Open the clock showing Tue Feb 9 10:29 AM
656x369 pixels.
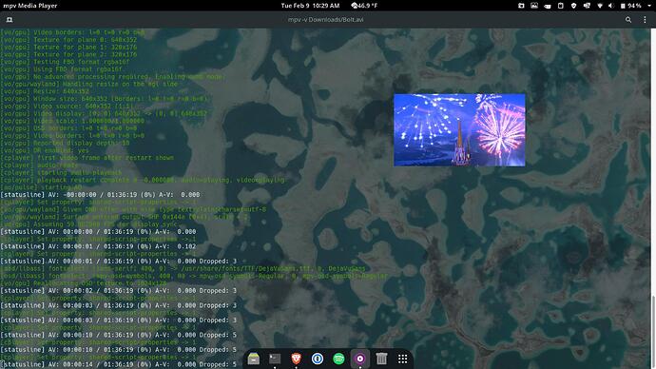310,6
